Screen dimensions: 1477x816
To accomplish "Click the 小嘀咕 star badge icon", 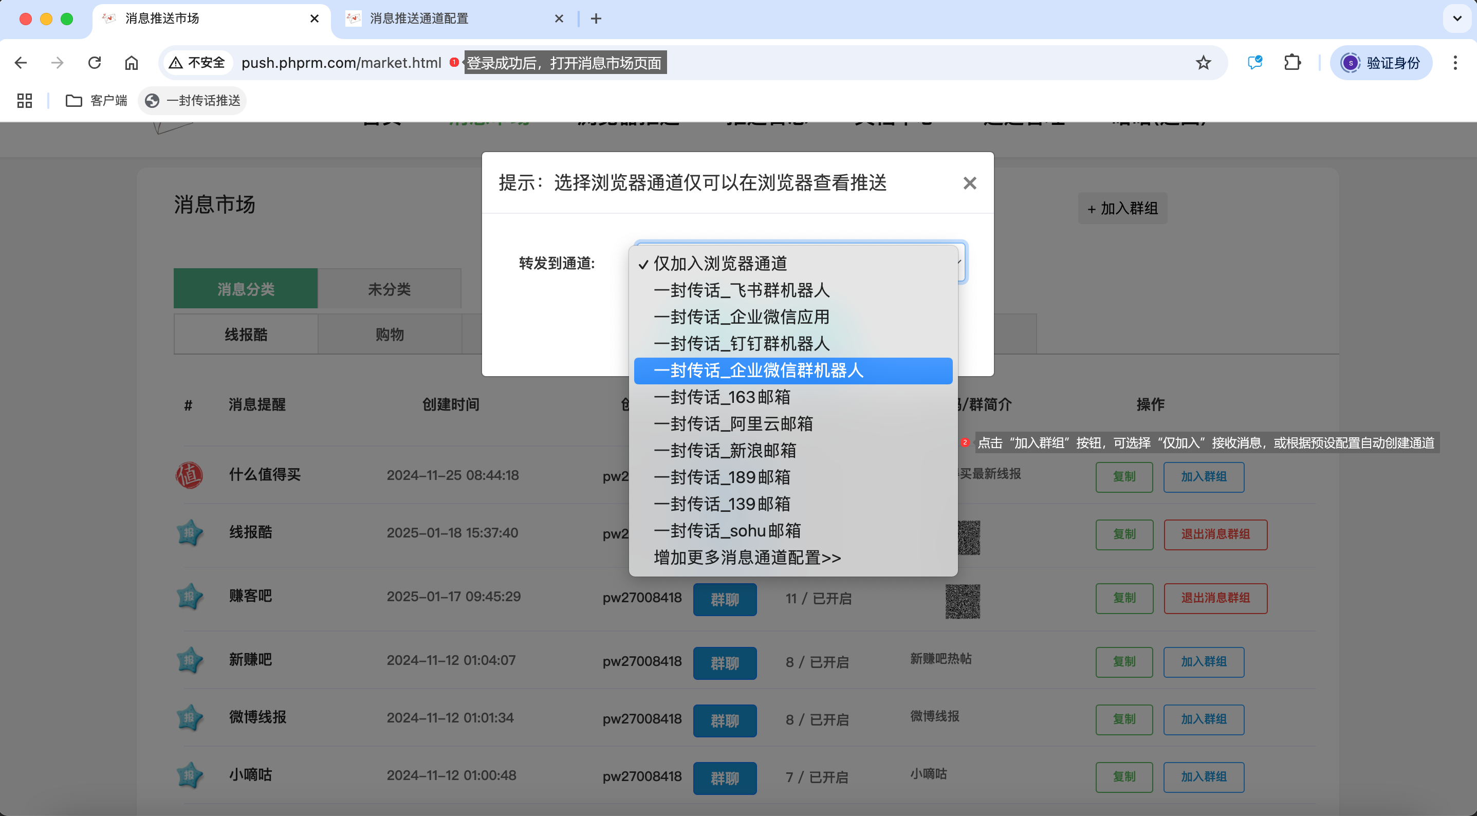I will tap(189, 775).
